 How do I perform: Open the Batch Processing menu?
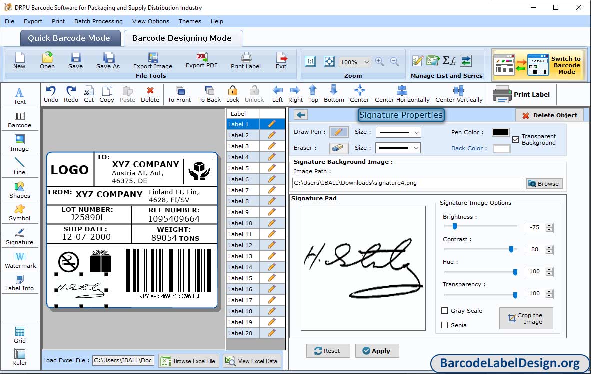[x=98, y=21]
